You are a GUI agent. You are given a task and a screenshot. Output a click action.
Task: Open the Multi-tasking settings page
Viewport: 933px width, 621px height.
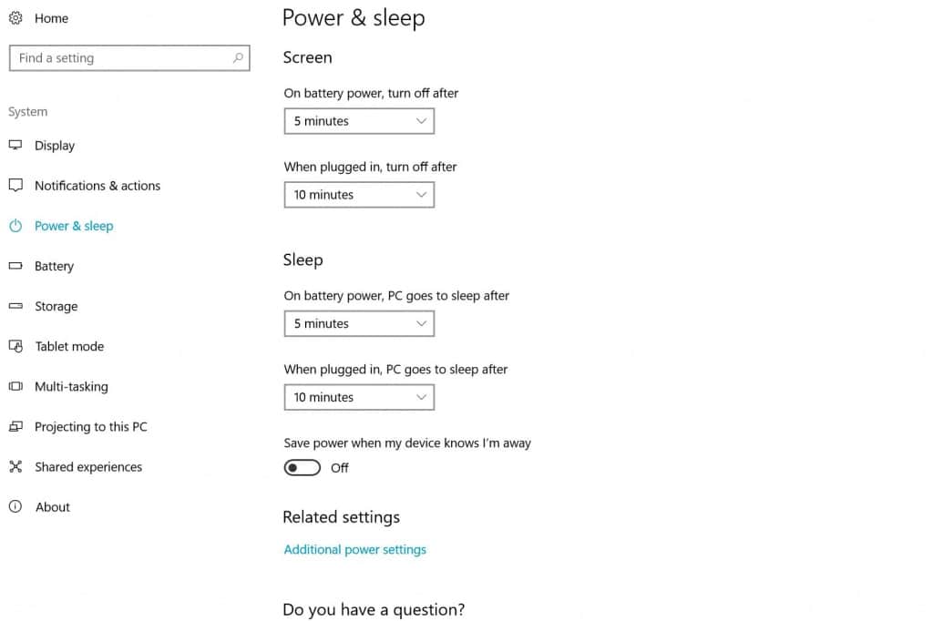tap(71, 387)
